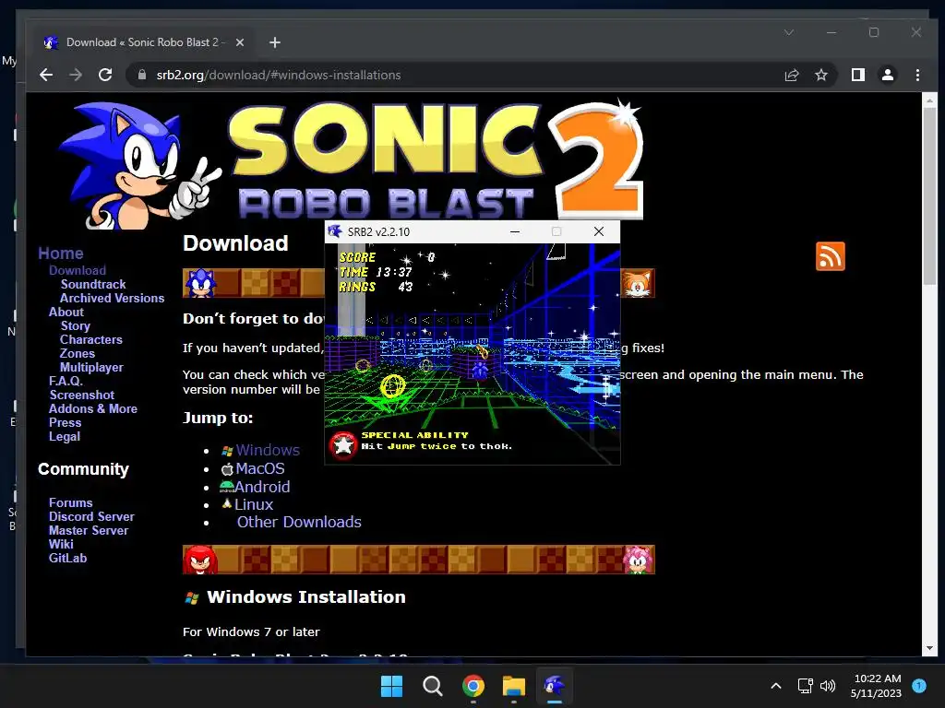Screen dimensions: 945x708
Task: Open the F.A.Q. link
Action: point(66,381)
